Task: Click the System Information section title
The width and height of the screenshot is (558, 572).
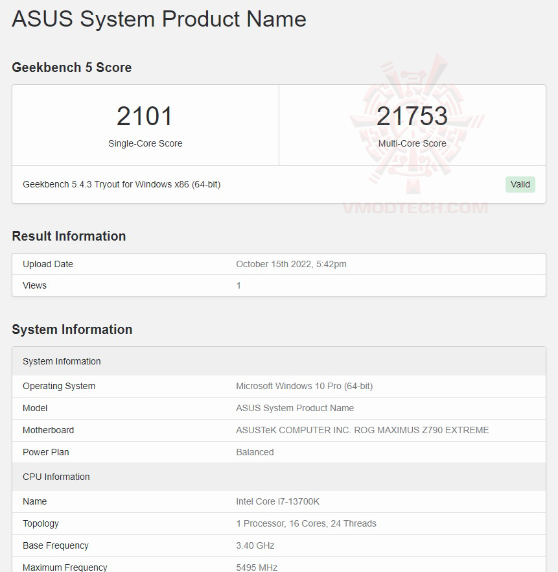Action: click(72, 329)
